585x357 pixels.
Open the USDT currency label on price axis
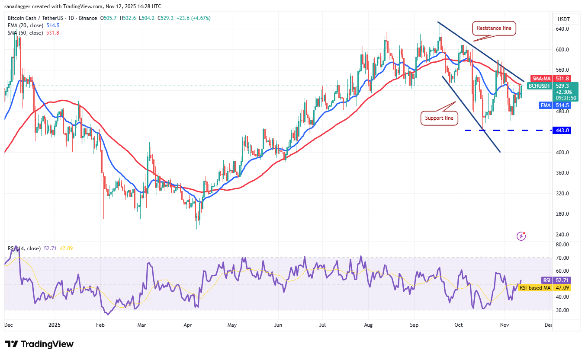pos(563,19)
